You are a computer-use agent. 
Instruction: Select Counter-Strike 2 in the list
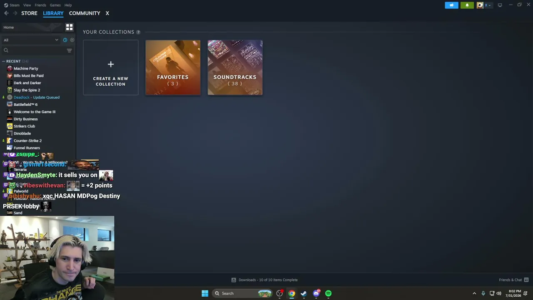[x=28, y=141]
